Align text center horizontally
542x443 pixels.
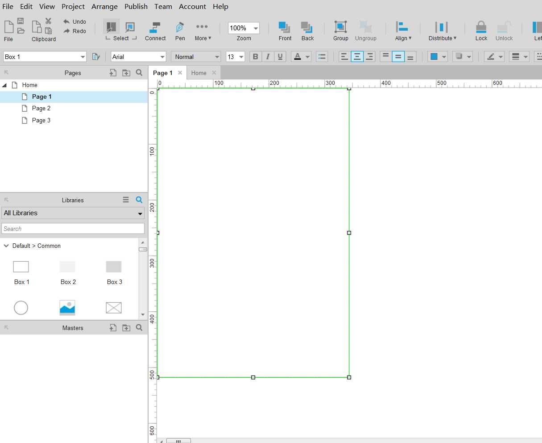tap(357, 57)
